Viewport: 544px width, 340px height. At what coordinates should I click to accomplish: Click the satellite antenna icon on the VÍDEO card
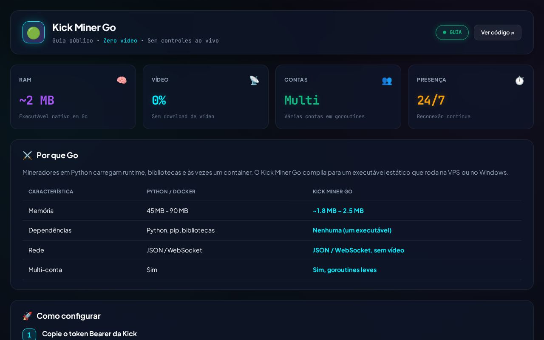[x=254, y=80]
